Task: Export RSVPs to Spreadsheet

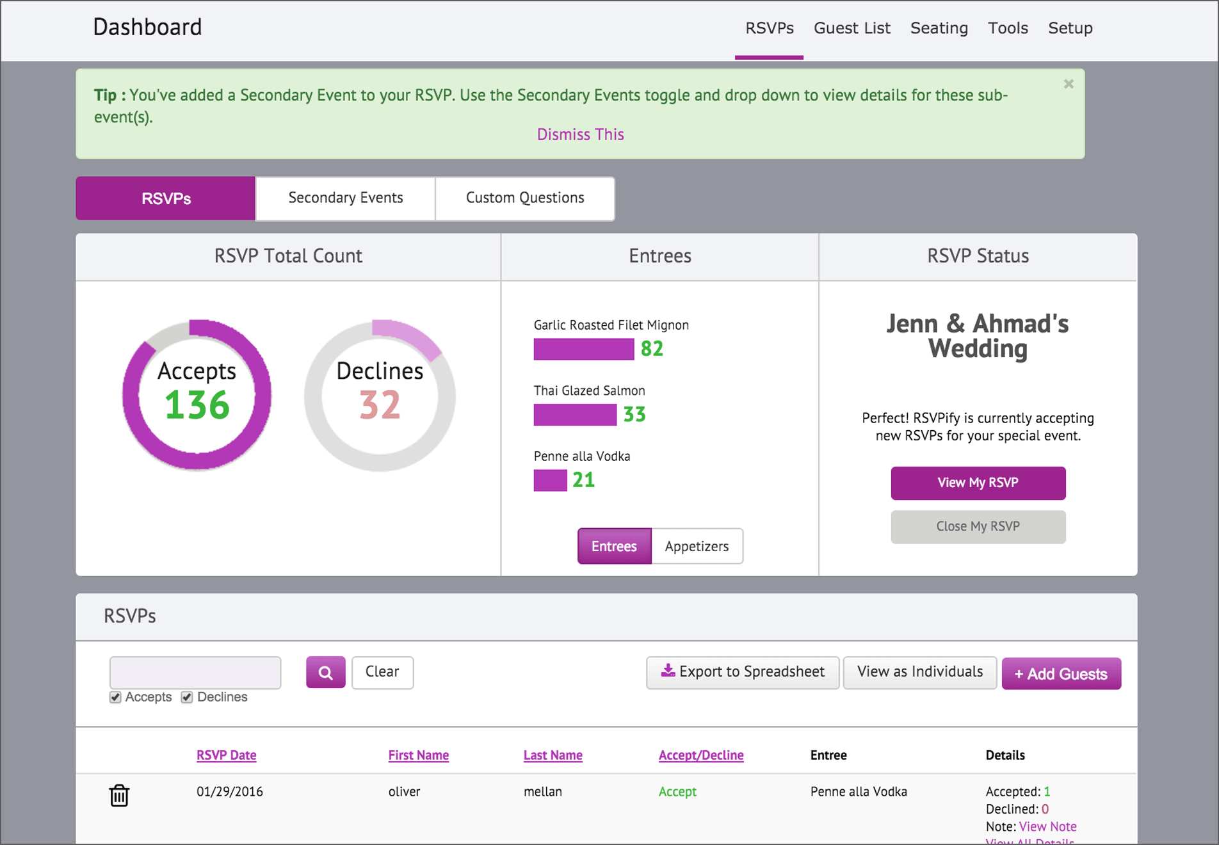Action: pos(743,672)
